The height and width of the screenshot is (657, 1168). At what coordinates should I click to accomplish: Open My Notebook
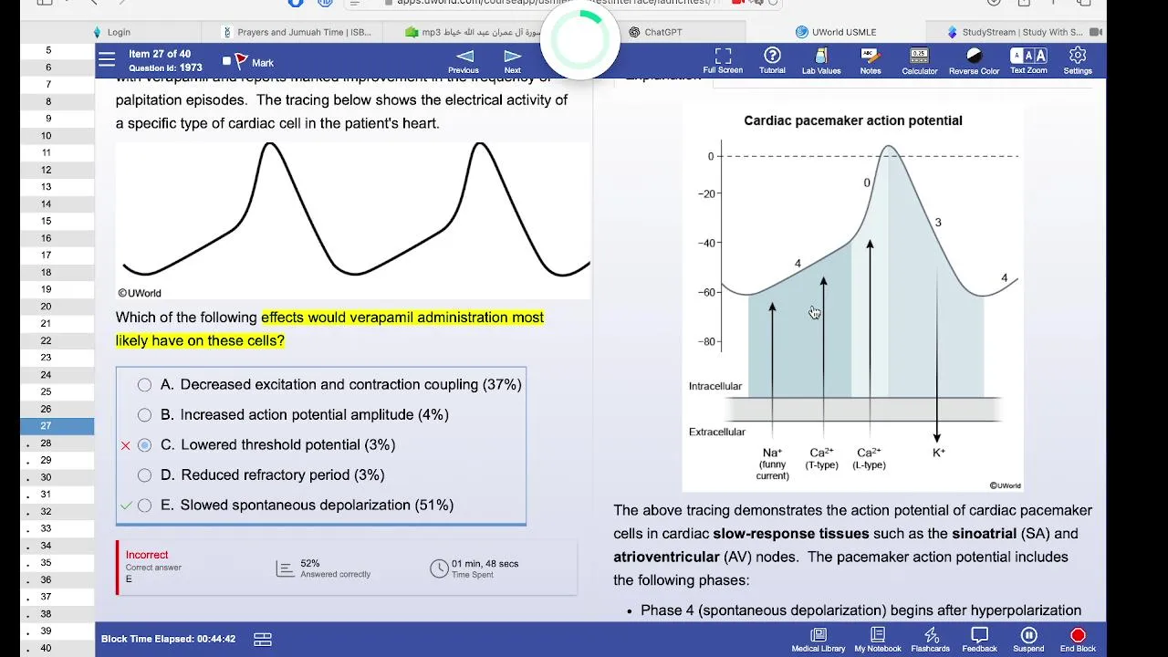(x=878, y=640)
